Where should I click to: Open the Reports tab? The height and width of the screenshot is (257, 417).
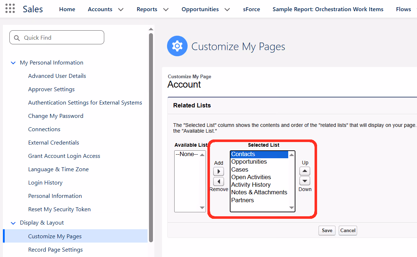[147, 9]
